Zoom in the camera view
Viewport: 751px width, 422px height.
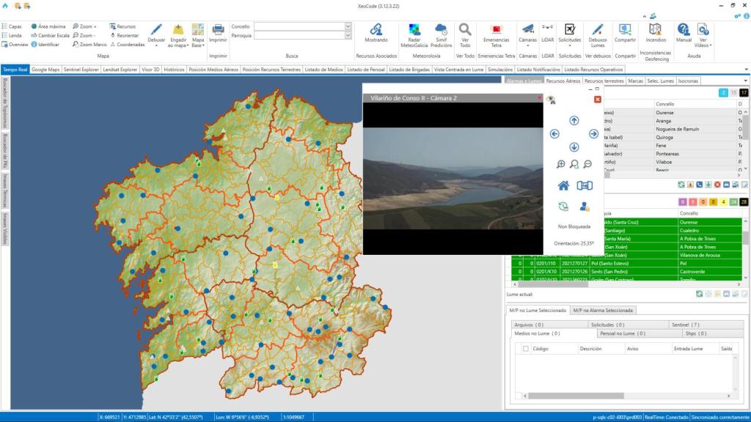click(x=560, y=165)
